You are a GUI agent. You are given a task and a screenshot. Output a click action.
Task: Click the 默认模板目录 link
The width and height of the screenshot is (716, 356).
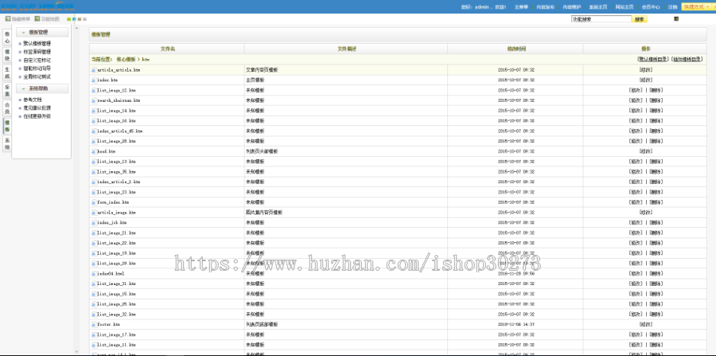coord(653,60)
